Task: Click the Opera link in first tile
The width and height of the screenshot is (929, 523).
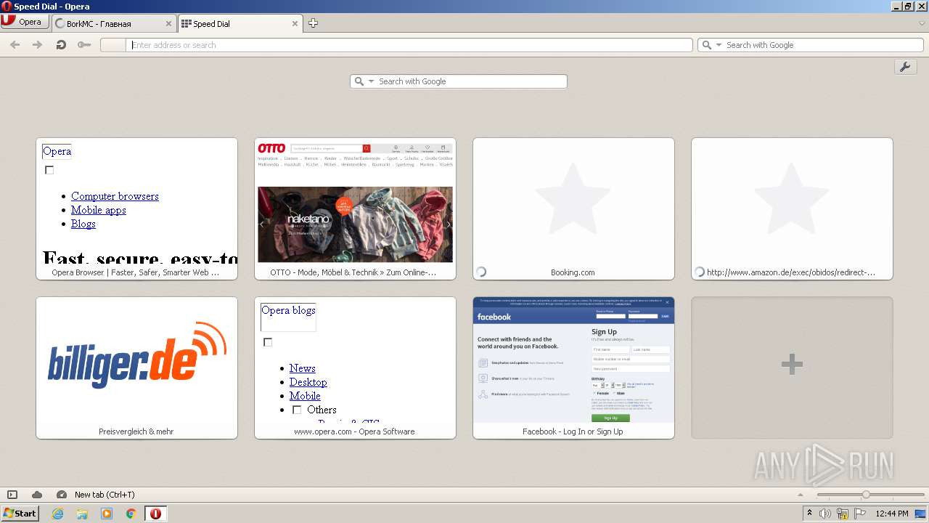Action: pos(57,151)
